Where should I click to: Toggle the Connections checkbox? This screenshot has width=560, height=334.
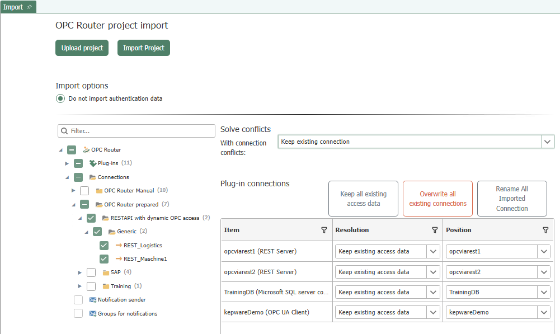[78, 177]
